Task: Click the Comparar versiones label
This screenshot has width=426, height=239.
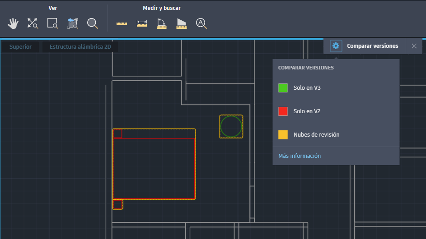Action: [x=373, y=46]
